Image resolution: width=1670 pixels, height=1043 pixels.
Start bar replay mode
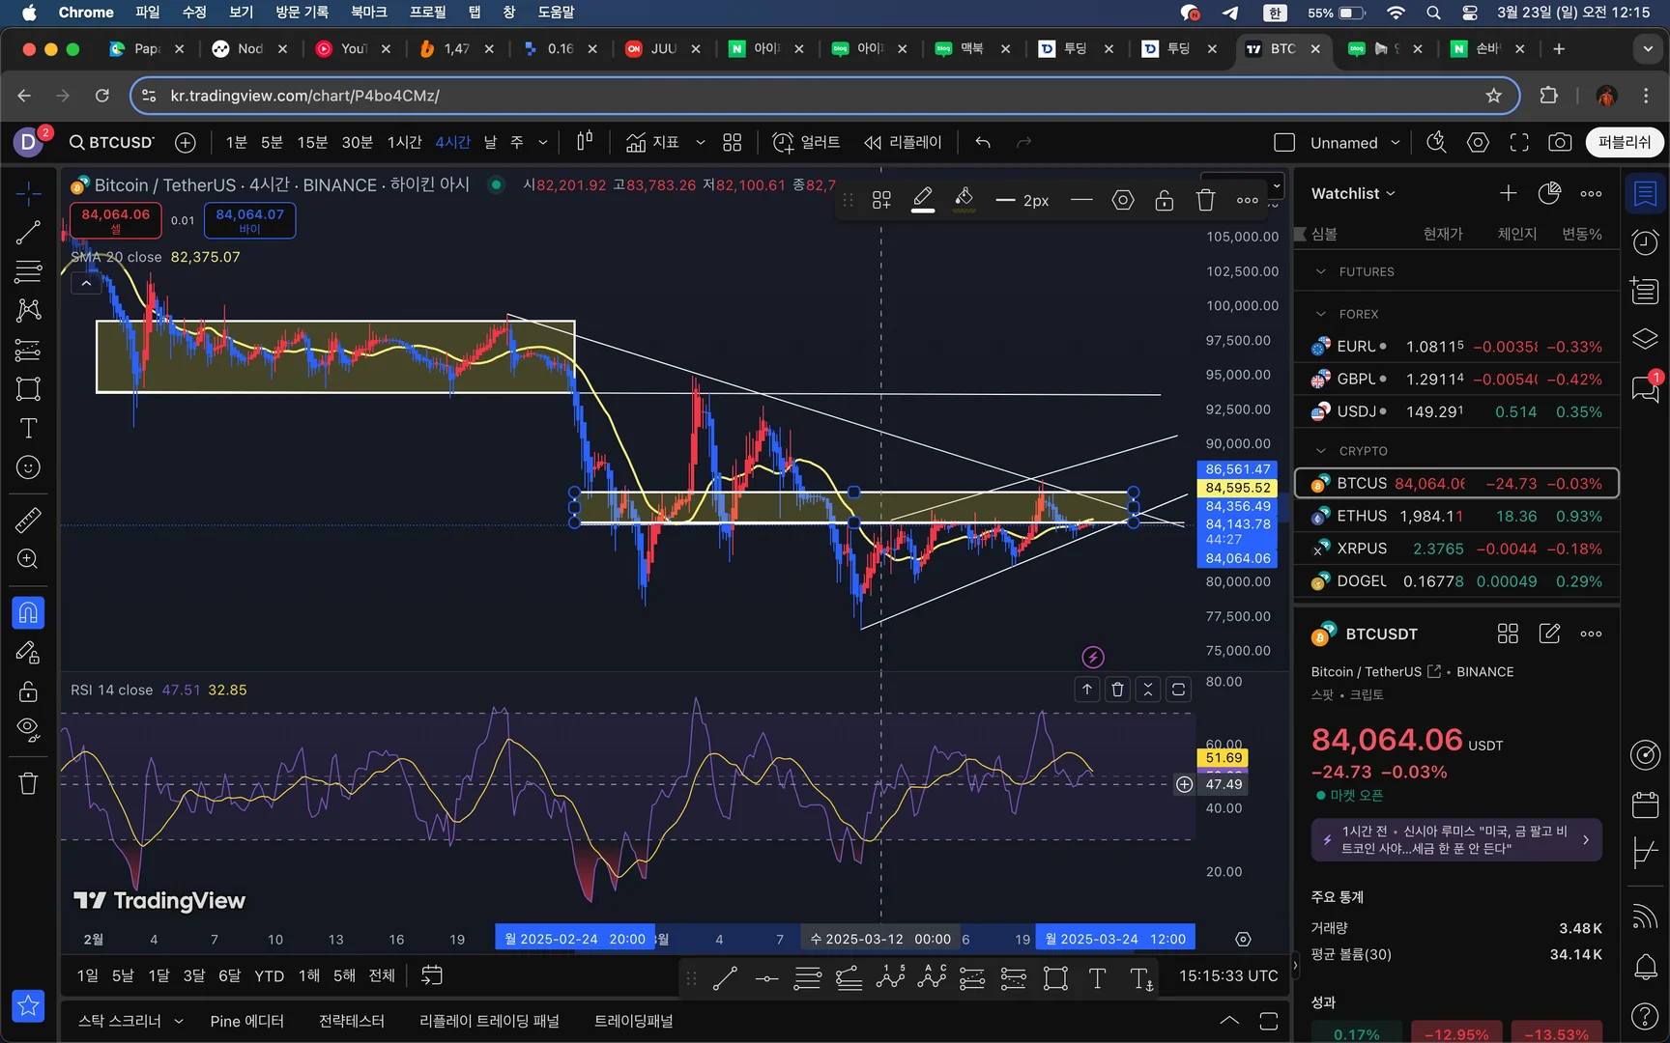[x=903, y=142]
